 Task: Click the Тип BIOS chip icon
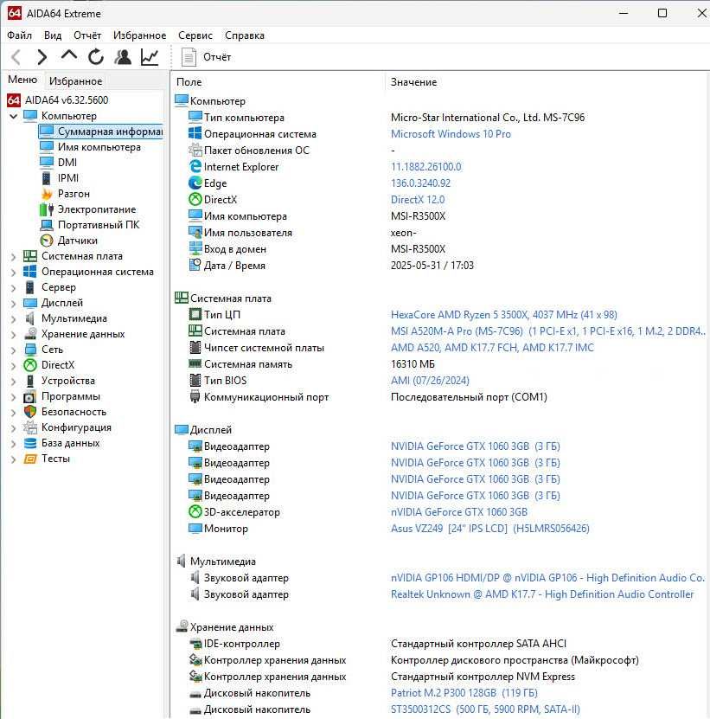click(x=195, y=380)
